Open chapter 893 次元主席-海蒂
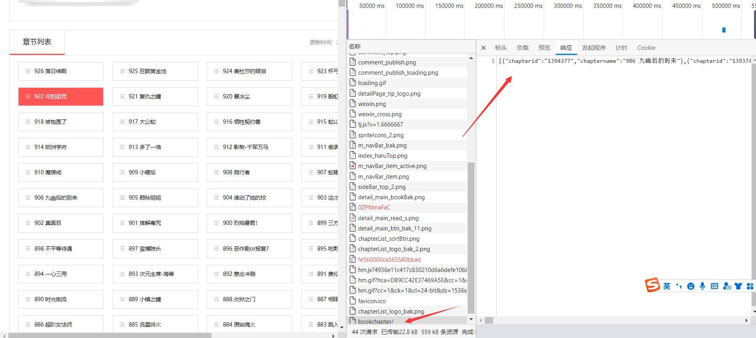Screen dimensions: 756x338 (155, 274)
